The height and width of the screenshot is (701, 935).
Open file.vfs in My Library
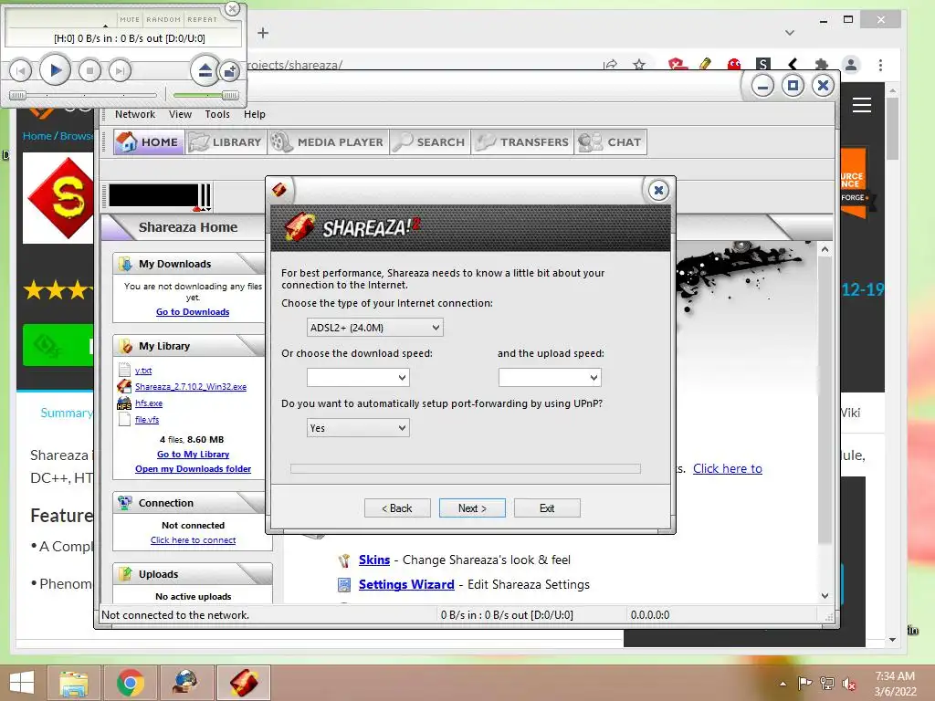coord(147,420)
